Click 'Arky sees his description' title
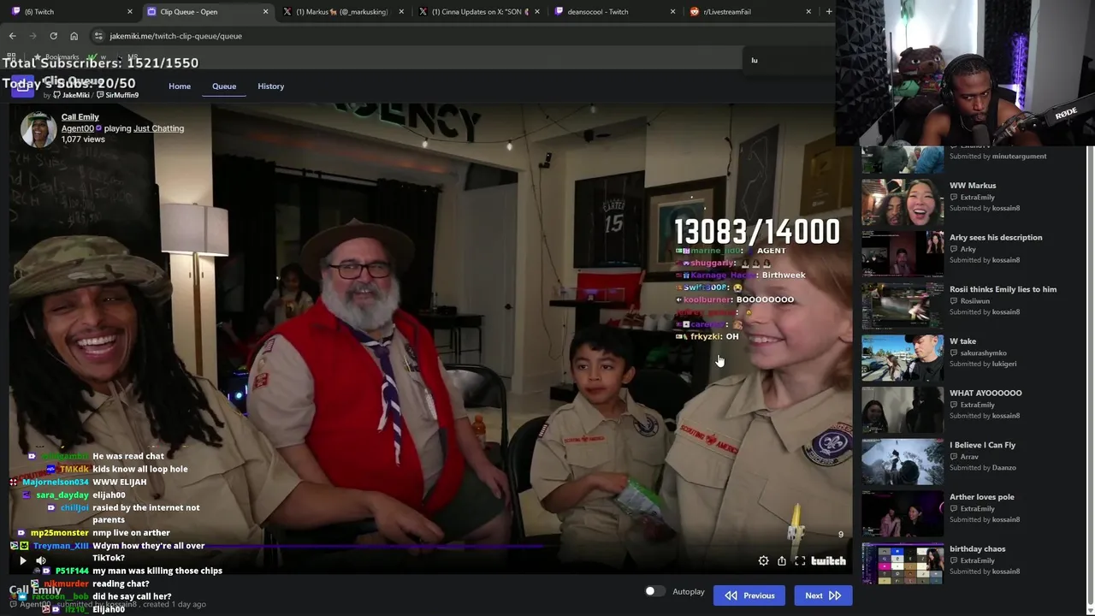Screen dimensions: 1095x616 (996, 238)
